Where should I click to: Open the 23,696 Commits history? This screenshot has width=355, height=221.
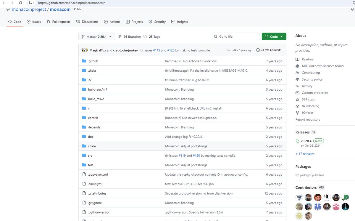tap(269, 50)
